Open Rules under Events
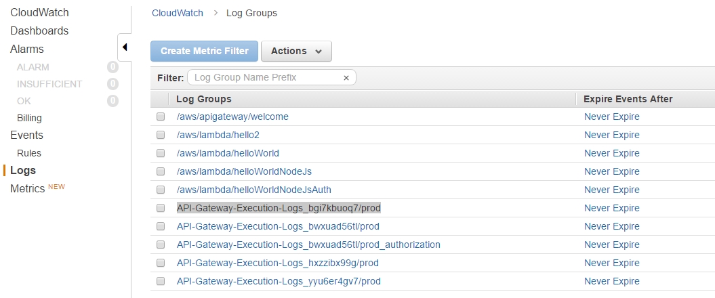The image size is (715, 298). [x=28, y=153]
